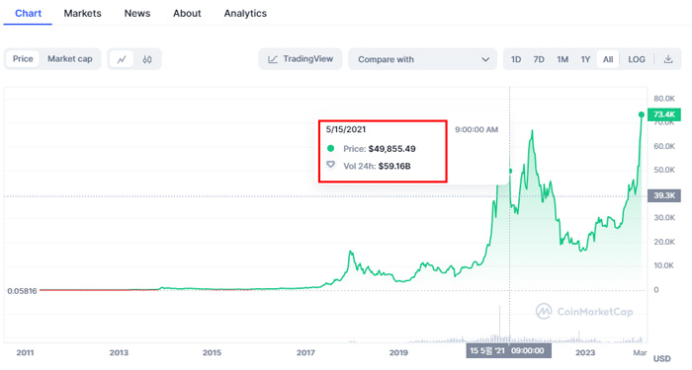The height and width of the screenshot is (370, 692).
Task: Switch to the line chart icon
Action: 122,59
